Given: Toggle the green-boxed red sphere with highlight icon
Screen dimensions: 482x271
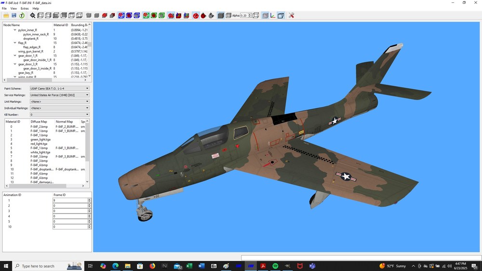Looking at the screenshot, I should [146, 15].
